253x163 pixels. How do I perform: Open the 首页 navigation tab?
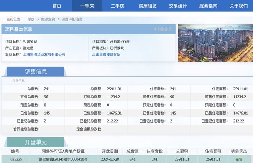pyautogui.click(x=57, y=6)
